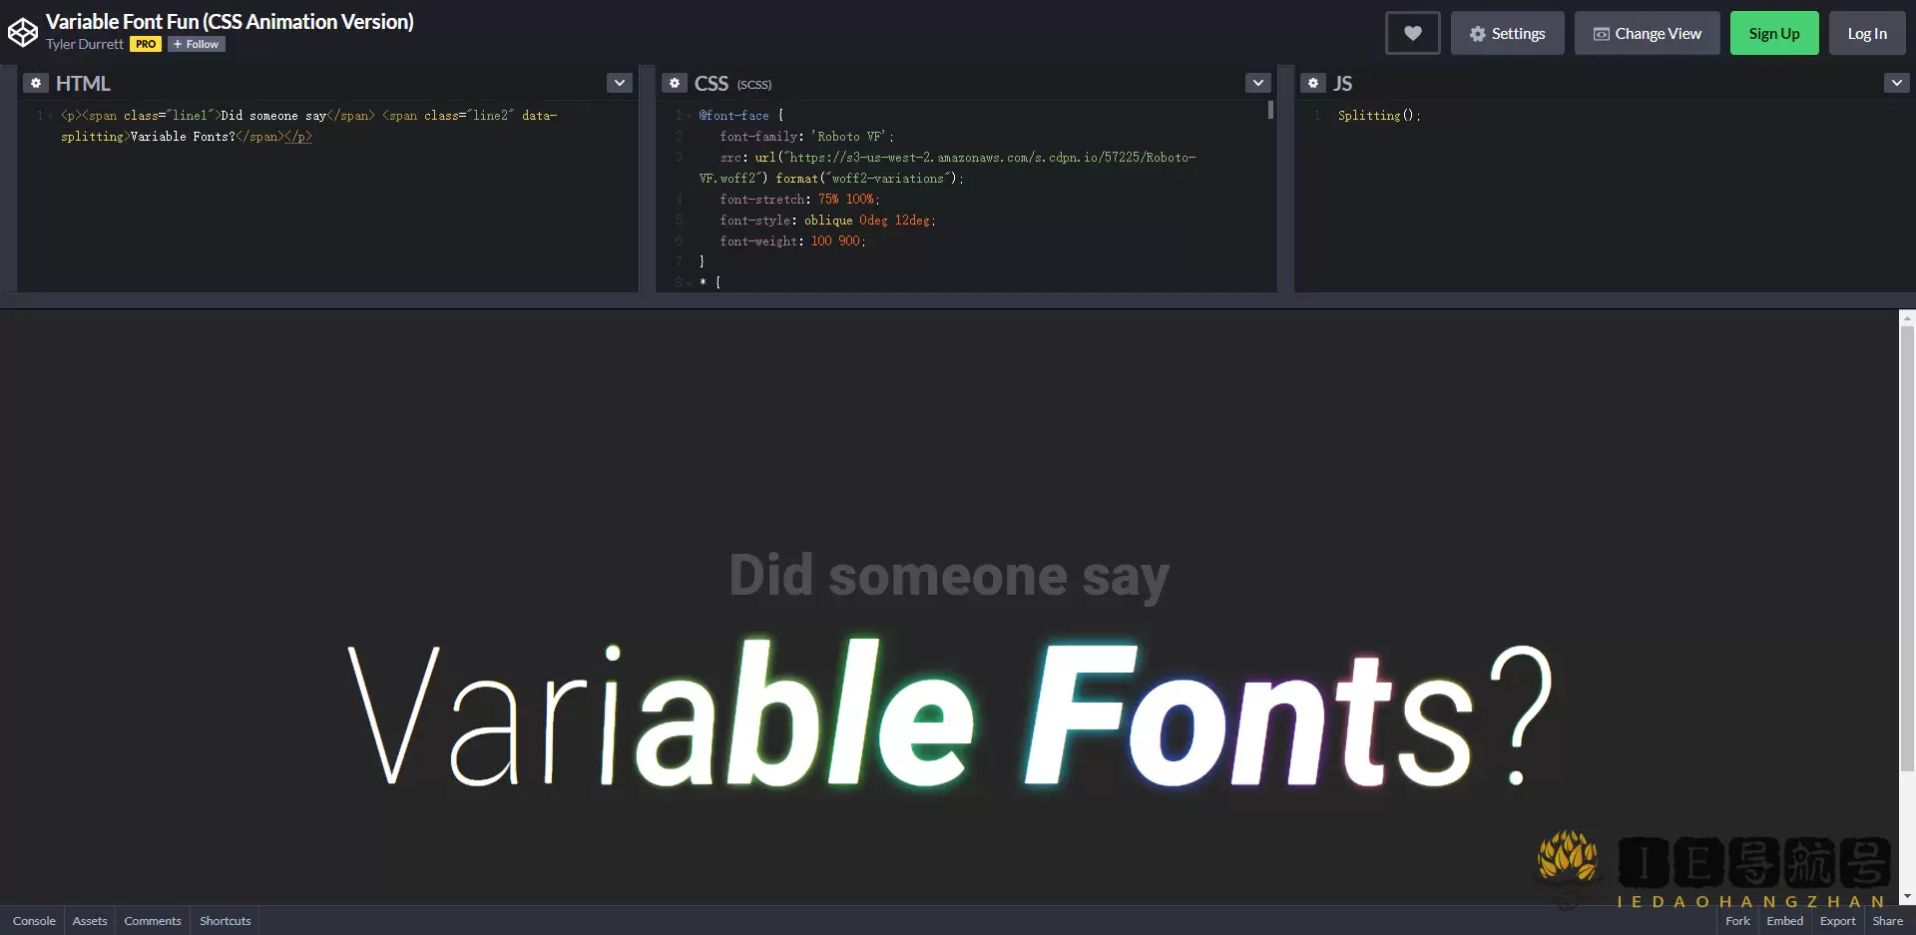Expand the CSS panel dropdown arrow
Screen dimensions: 1916x935
coord(1258,83)
